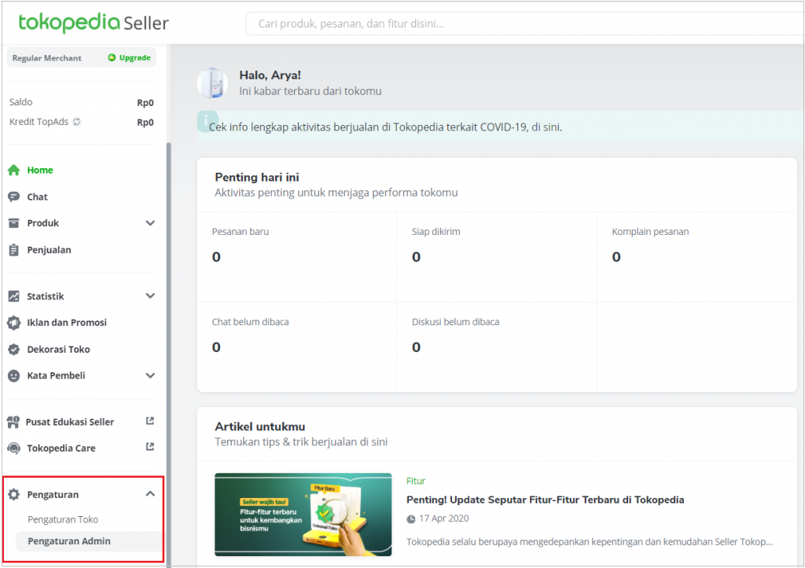Click the Kredit TopAds Rp0 value

click(145, 122)
